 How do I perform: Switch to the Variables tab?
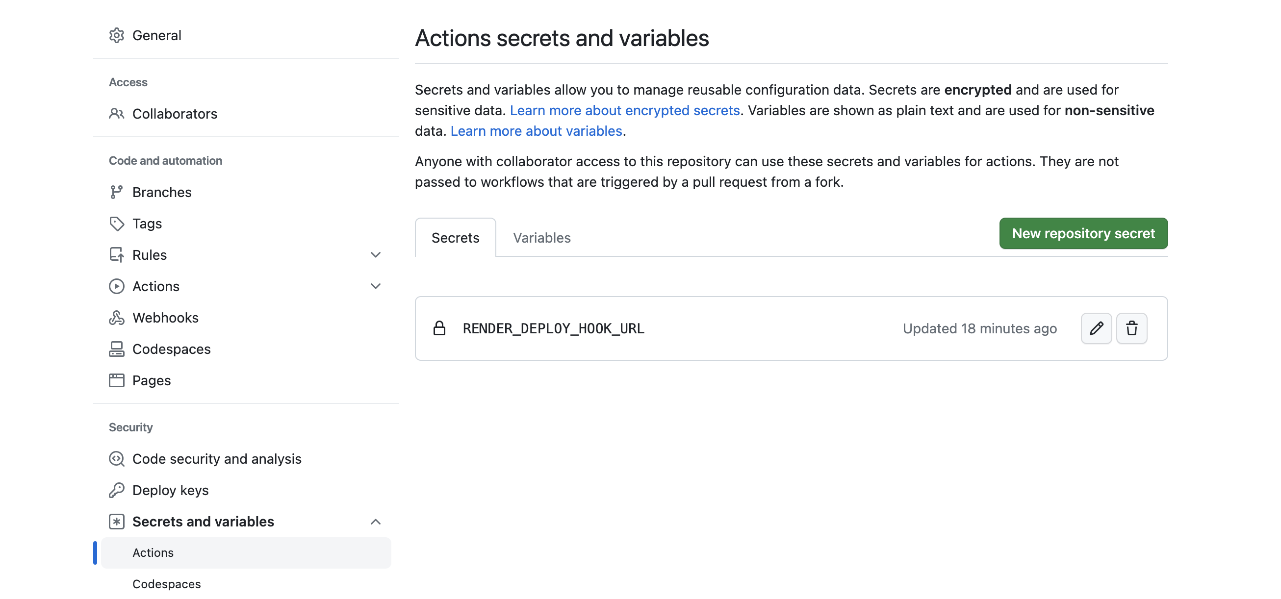(x=541, y=238)
